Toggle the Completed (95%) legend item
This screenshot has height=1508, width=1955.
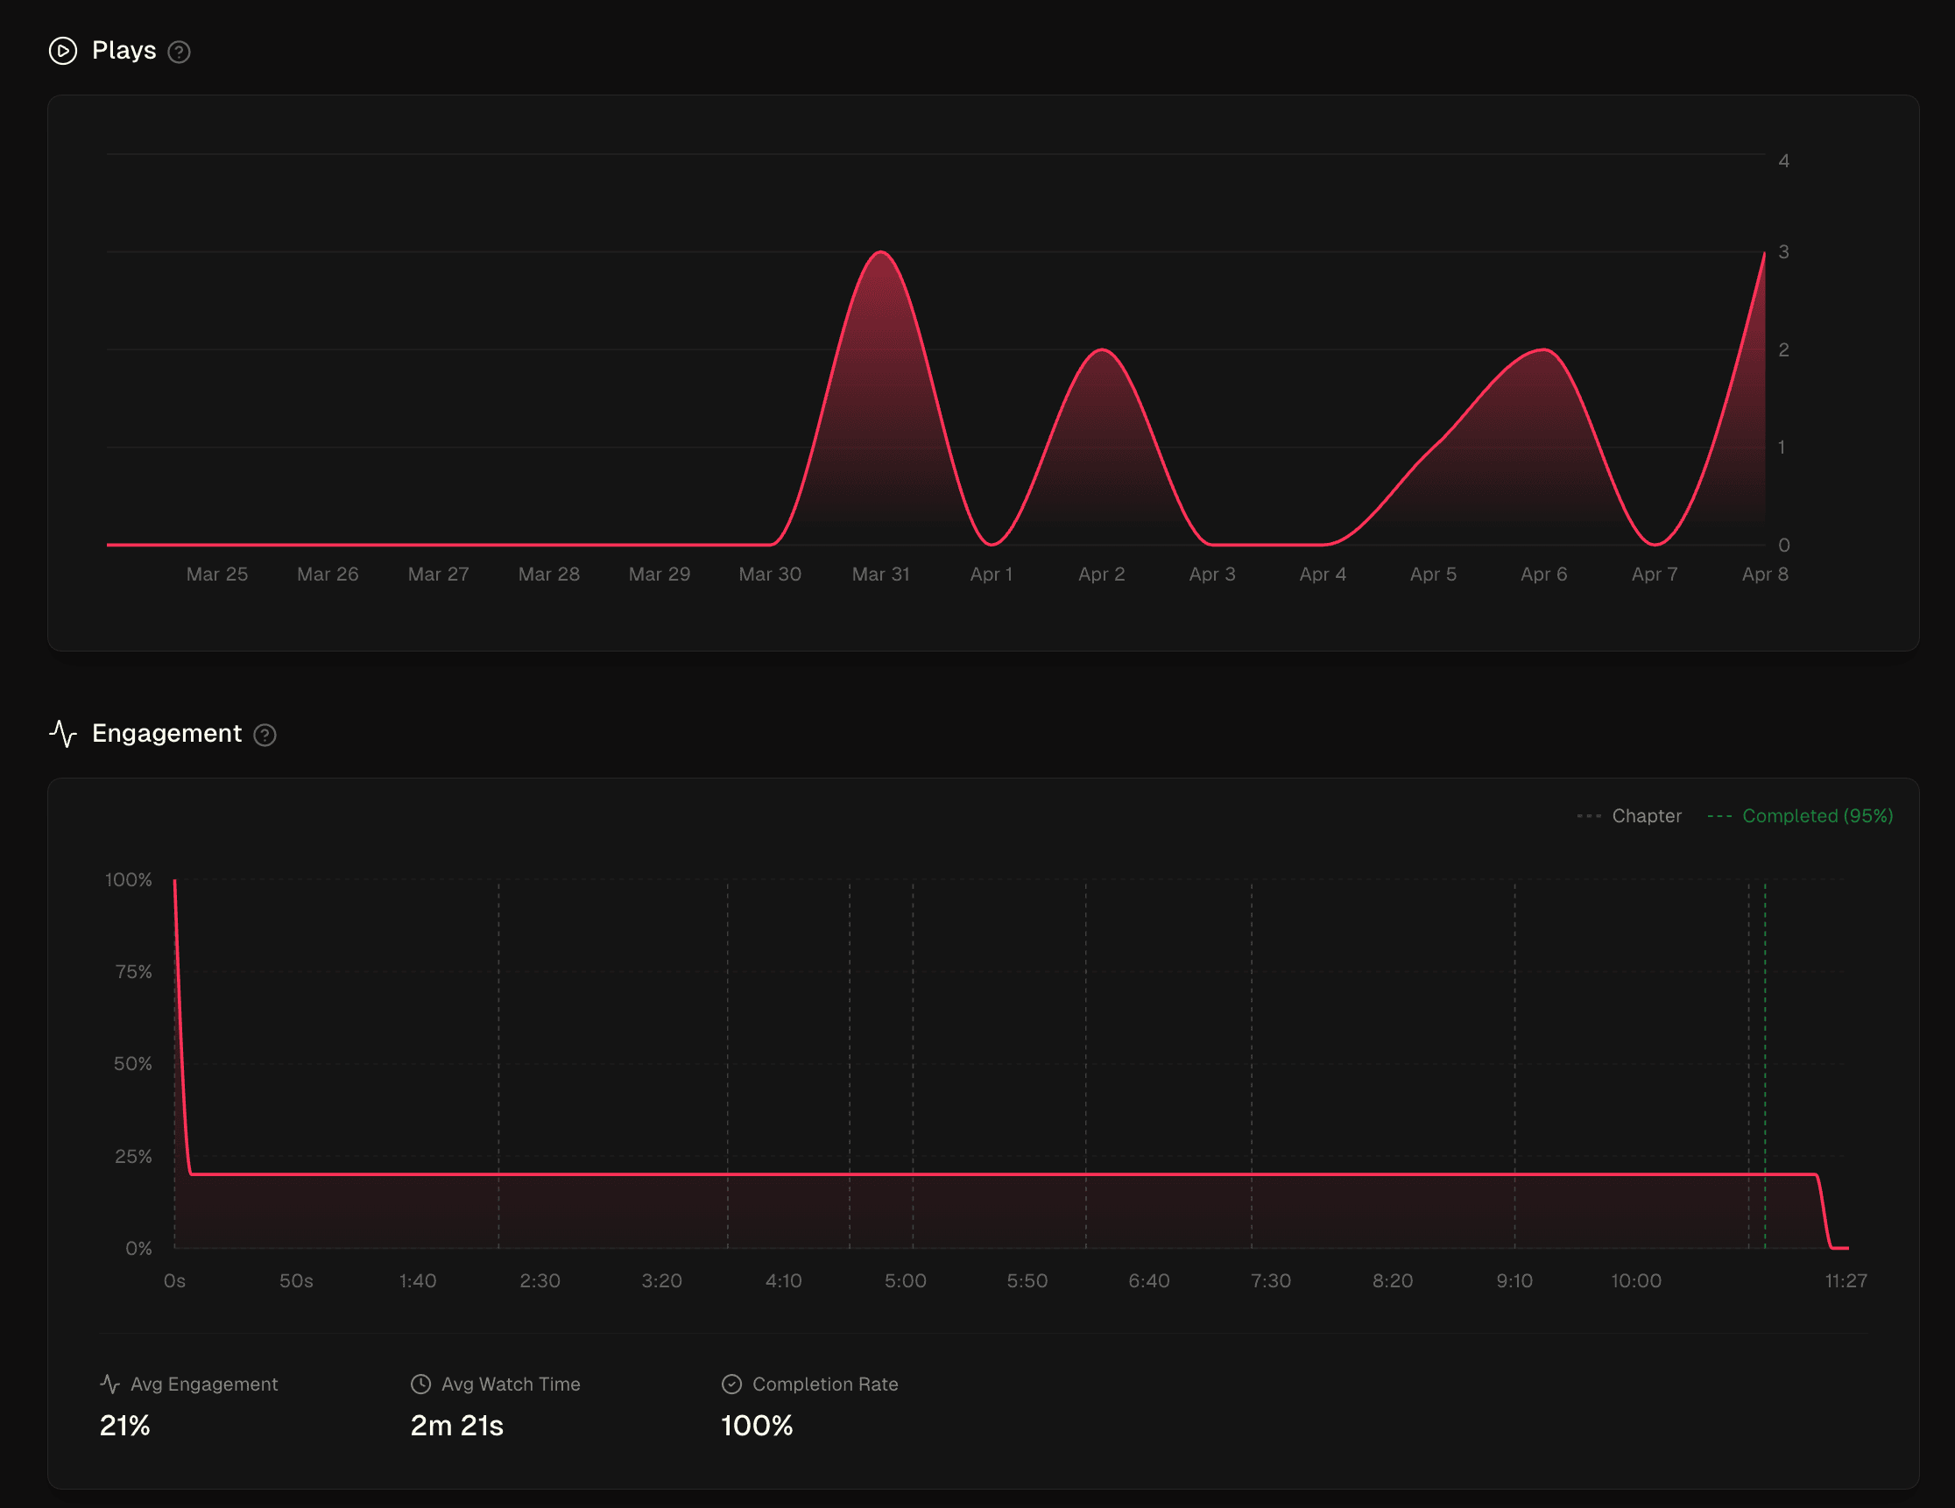coord(1817,815)
